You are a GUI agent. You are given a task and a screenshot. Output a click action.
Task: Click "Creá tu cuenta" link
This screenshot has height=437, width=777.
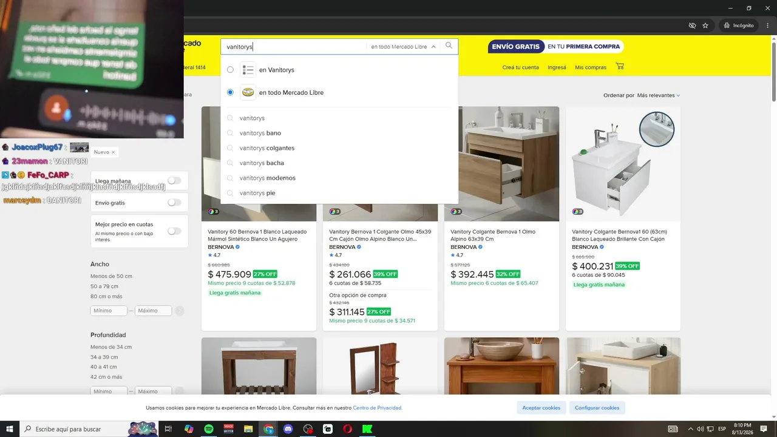pos(520,67)
